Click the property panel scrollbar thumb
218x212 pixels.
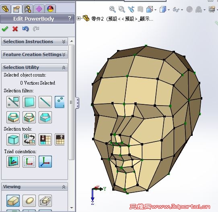[x=72, y=102]
